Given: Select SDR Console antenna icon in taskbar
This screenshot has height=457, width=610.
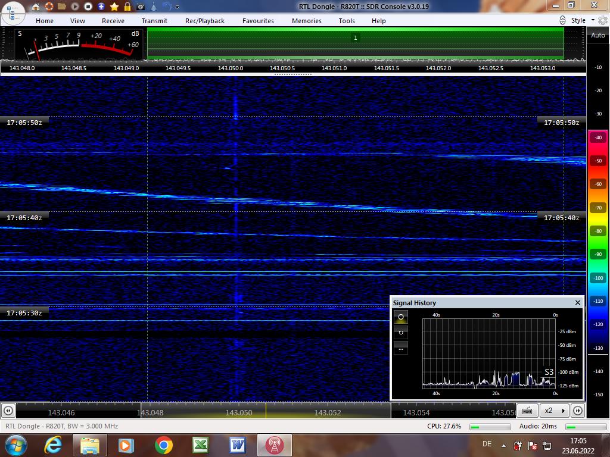Looking at the screenshot, I should (275, 445).
